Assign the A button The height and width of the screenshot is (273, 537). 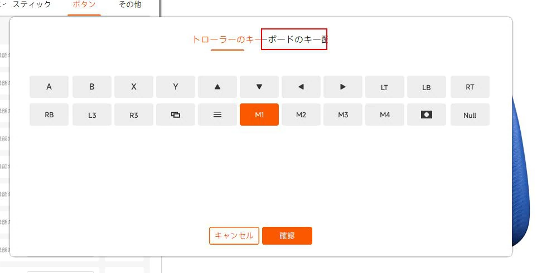coord(49,87)
